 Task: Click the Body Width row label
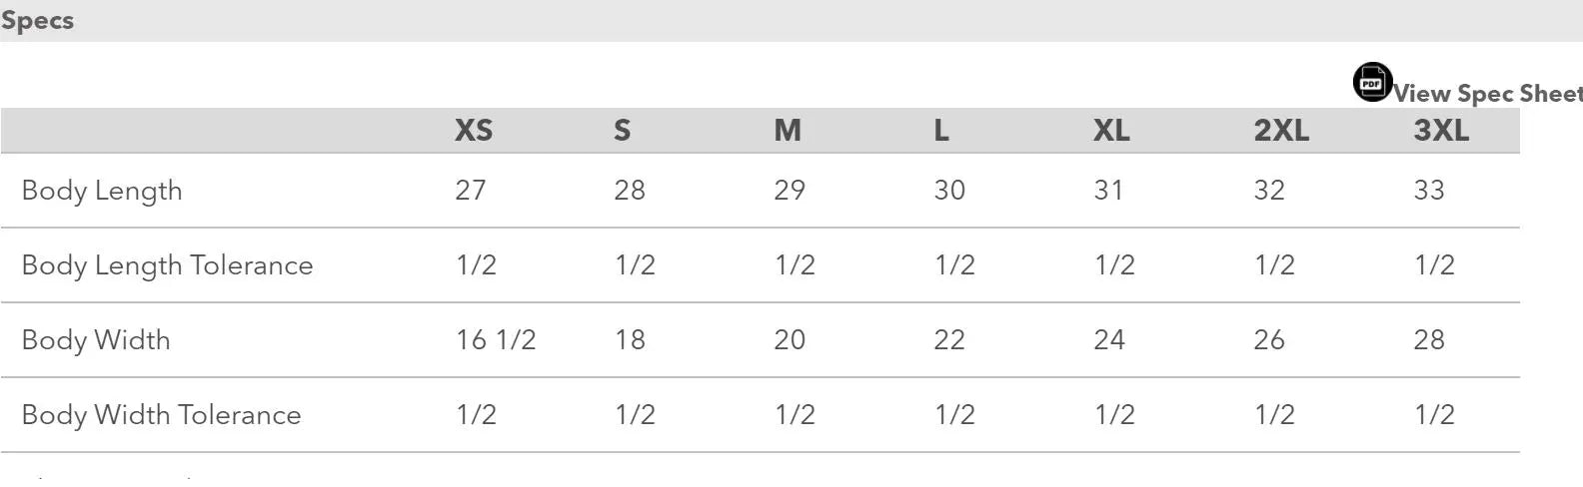[x=96, y=340]
